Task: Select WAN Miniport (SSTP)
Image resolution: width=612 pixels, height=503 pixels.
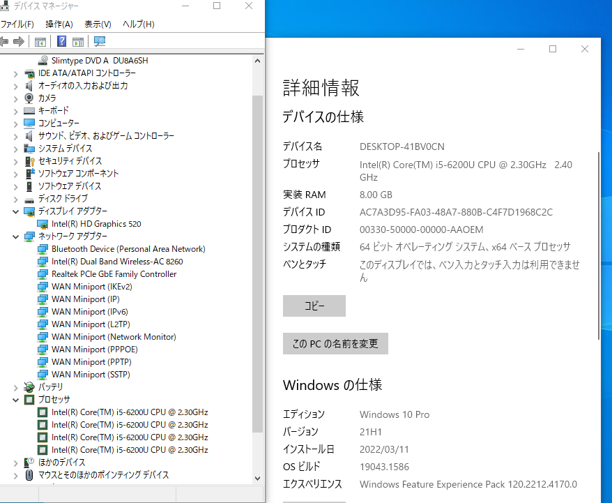Action: tap(91, 375)
